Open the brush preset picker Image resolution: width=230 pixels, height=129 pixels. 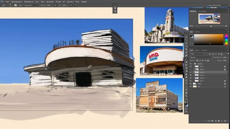(x=10, y=5)
